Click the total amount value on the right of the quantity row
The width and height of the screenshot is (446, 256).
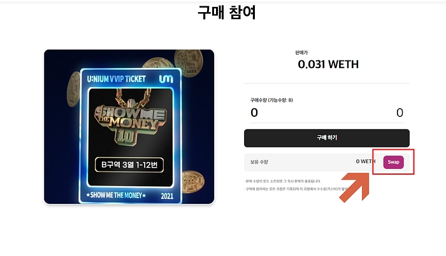[x=399, y=113]
